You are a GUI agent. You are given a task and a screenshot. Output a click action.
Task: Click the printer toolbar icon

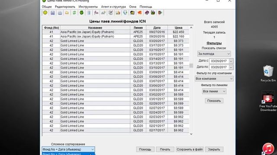(x=60, y=12)
